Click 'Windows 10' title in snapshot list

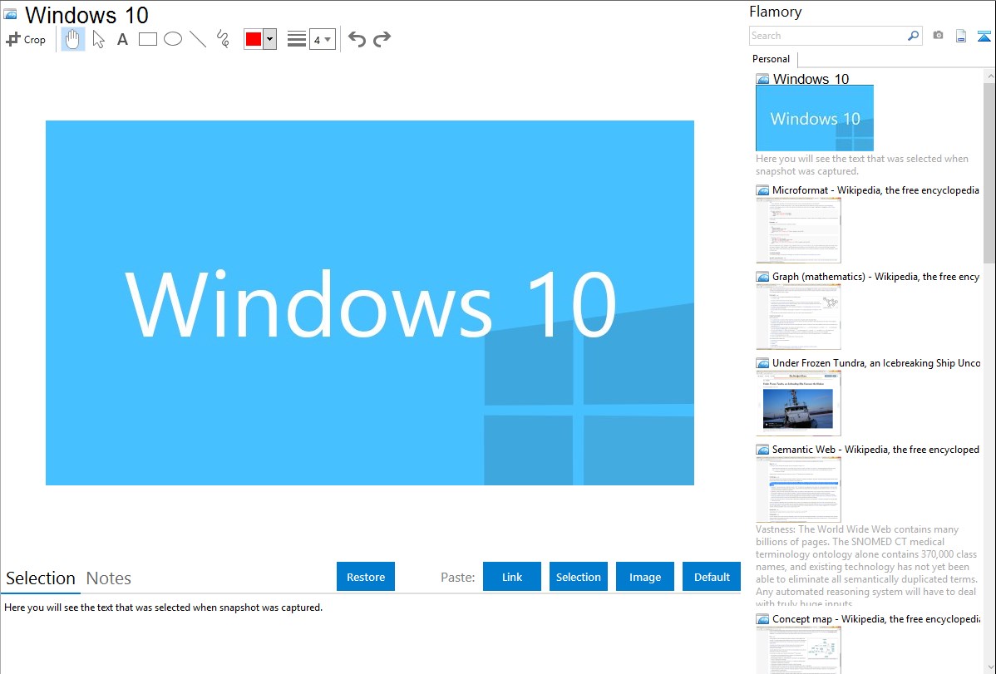[x=811, y=80]
